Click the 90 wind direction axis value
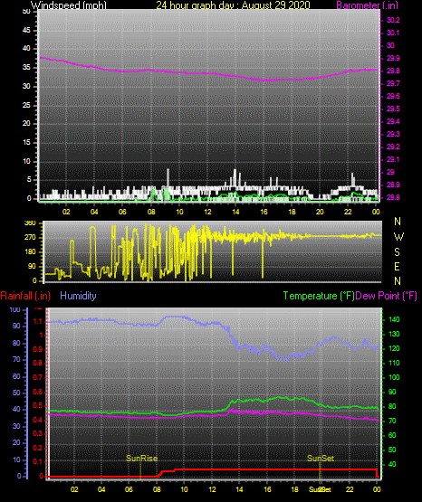The height and width of the screenshot is (502, 422). click(x=32, y=266)
